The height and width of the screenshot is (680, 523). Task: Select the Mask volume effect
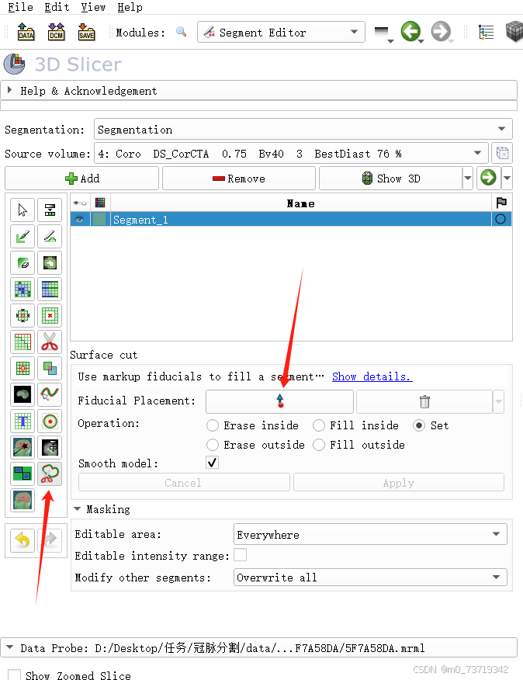[x=23, y=394]
